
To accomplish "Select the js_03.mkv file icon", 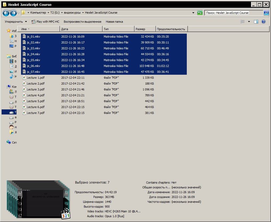I will (24, 48).
